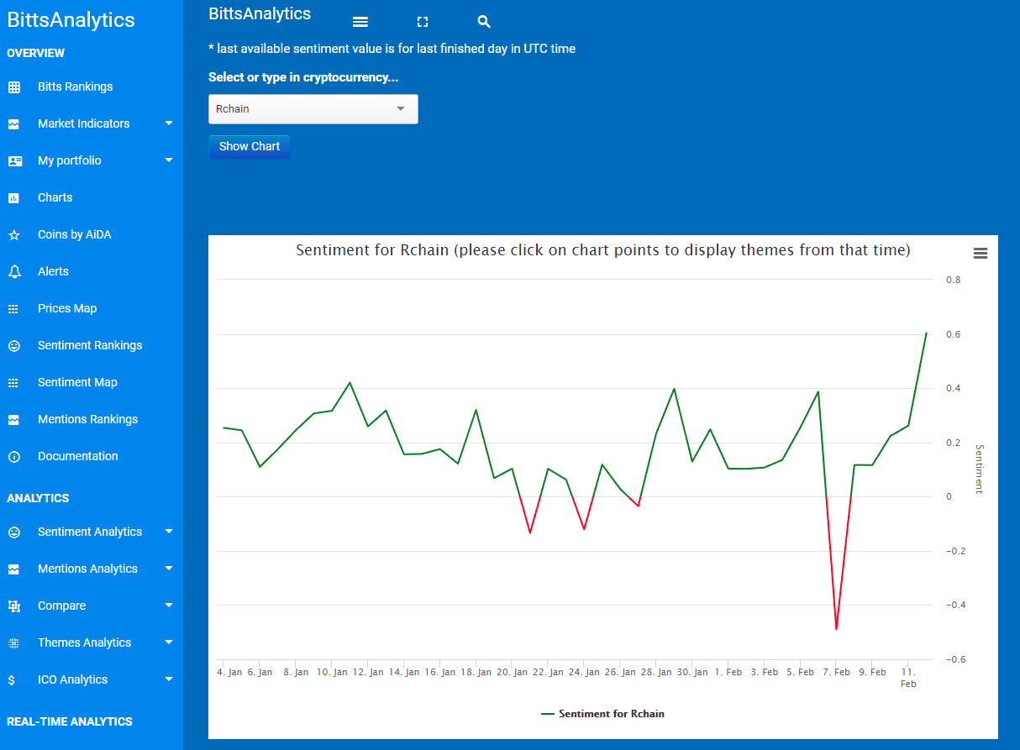The width and height of the screenshot is (1020, 750).
Task: Expand the Sentiment Analytics submenu arrow
Action: point(169,532)
